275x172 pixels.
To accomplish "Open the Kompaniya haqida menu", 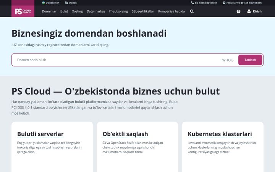I will point(171,11).
